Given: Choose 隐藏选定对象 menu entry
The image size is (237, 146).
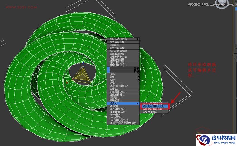Looking at the screenshot, I should [123, 60].
